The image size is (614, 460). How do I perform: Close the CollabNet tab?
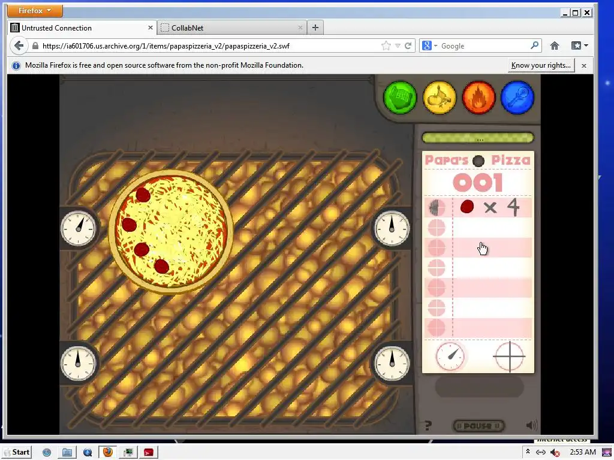pos(300,28)
